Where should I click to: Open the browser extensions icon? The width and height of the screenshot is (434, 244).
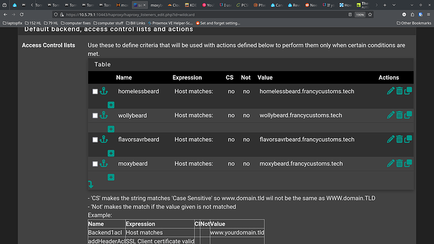click(412, 14)
